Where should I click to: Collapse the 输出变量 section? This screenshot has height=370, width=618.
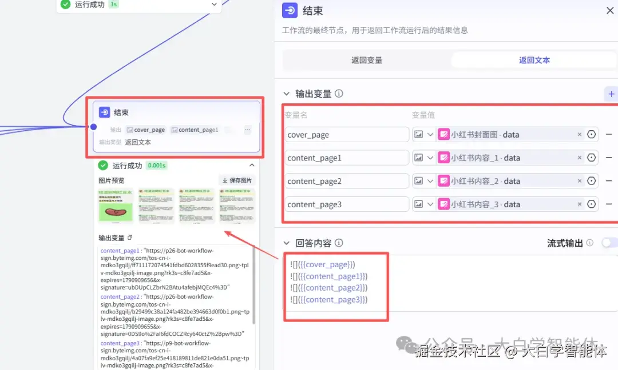click(x=285, y=94)
